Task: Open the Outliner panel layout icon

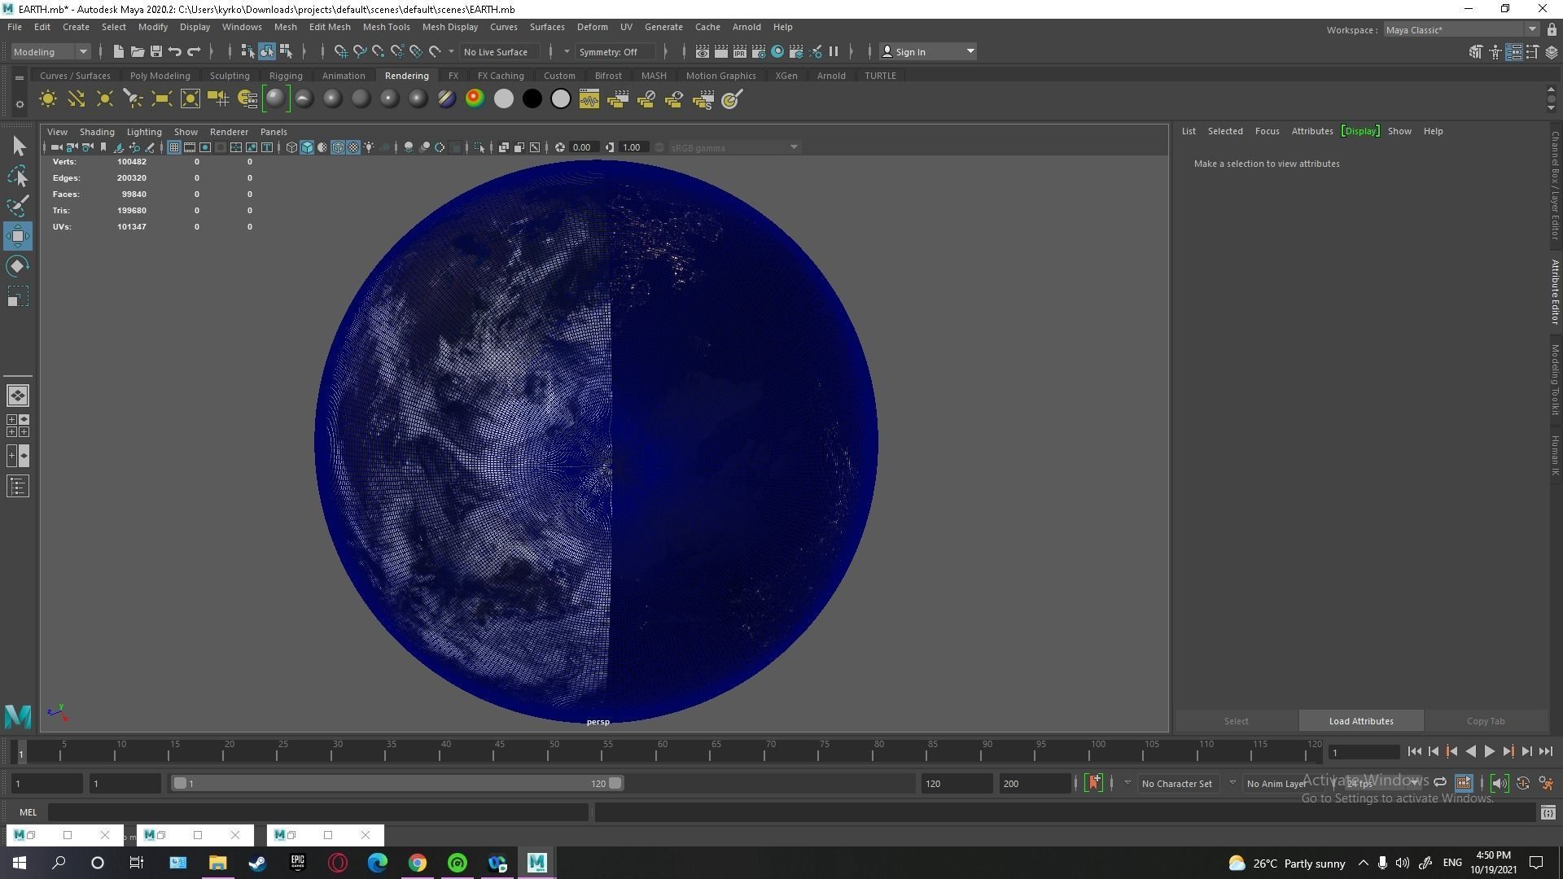Action: pyautogui.click(x=18, y=487)
